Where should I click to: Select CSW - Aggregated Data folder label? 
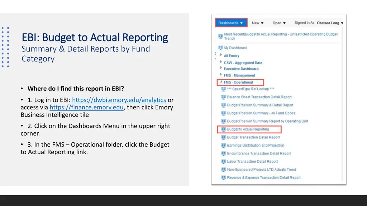point(243,63)
